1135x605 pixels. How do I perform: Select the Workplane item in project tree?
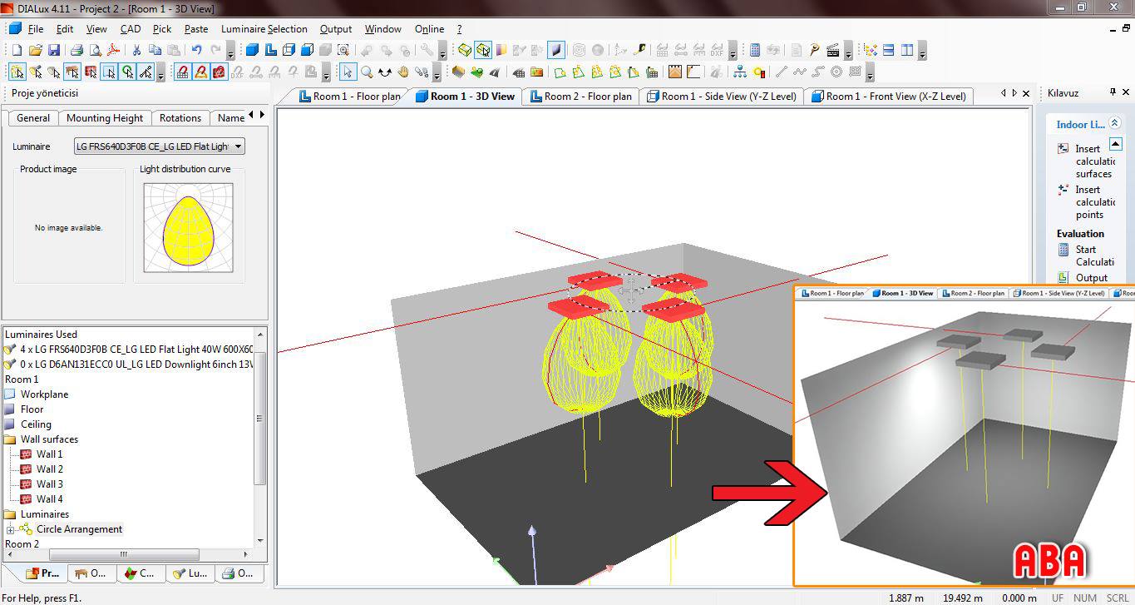pyautogui.click(x=44, y=394)
